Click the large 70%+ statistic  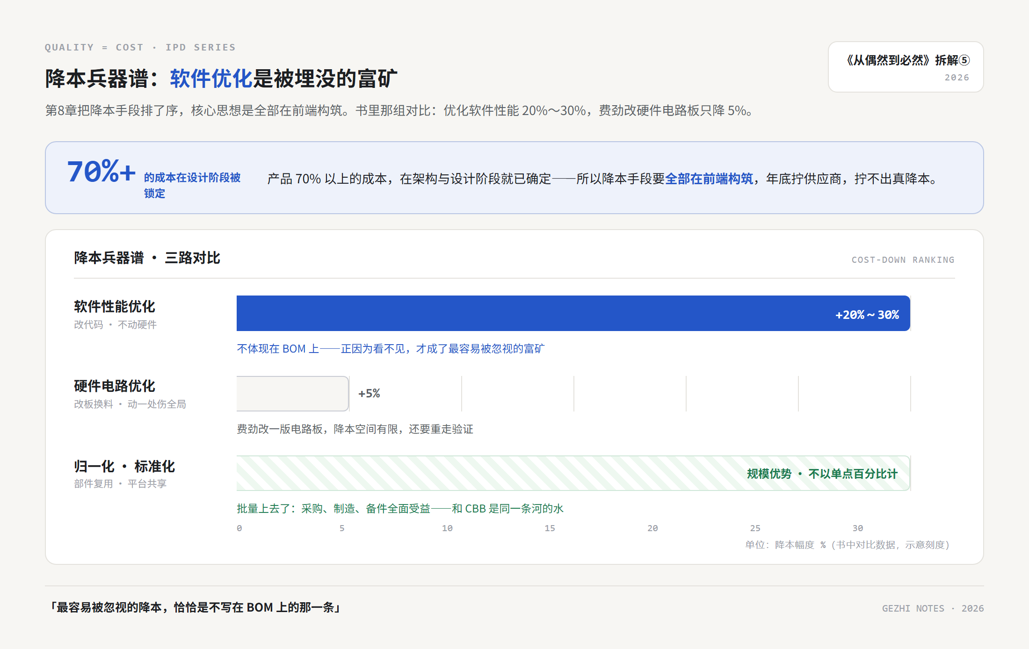tap(101, 171)
